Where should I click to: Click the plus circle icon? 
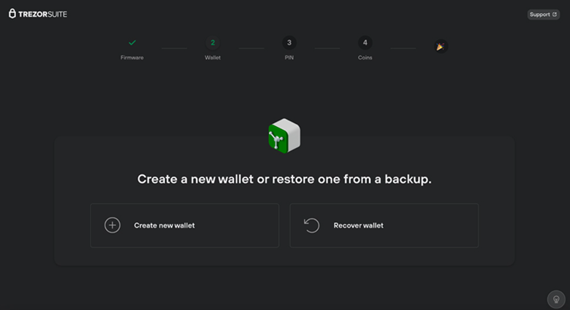pos(113,225)
